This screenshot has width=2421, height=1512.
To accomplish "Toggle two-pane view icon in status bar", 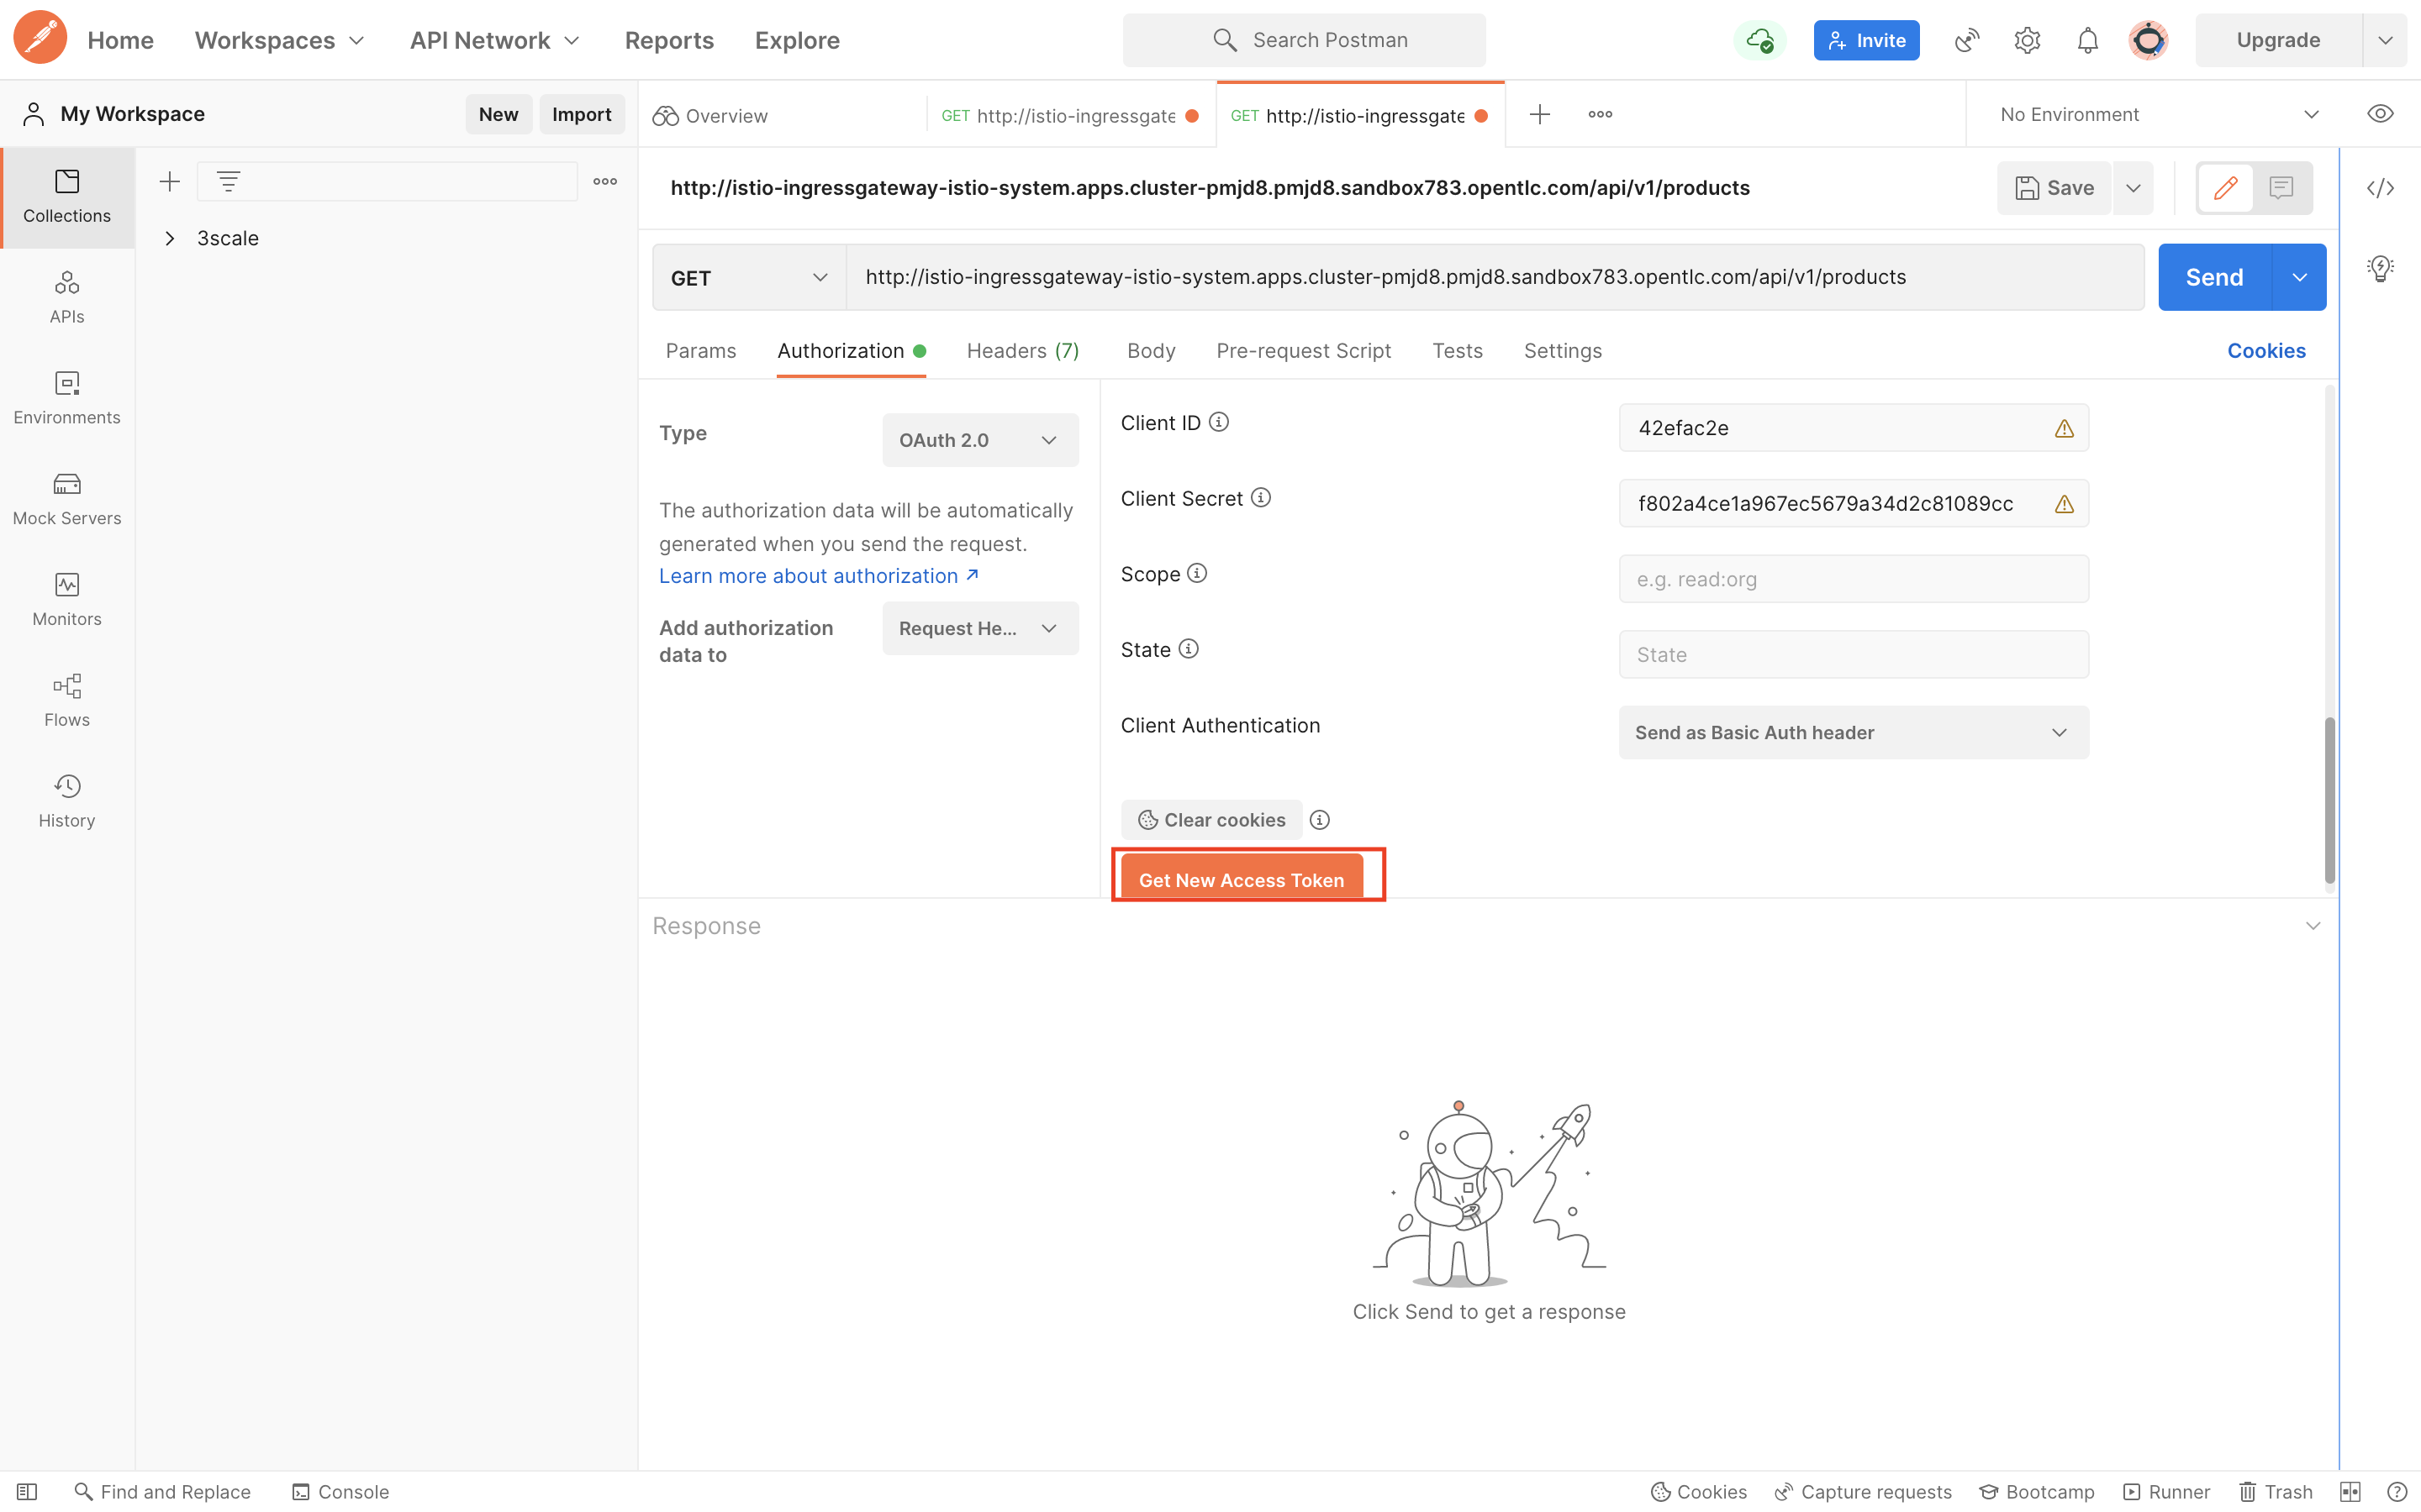I will click(2350, 1491).
